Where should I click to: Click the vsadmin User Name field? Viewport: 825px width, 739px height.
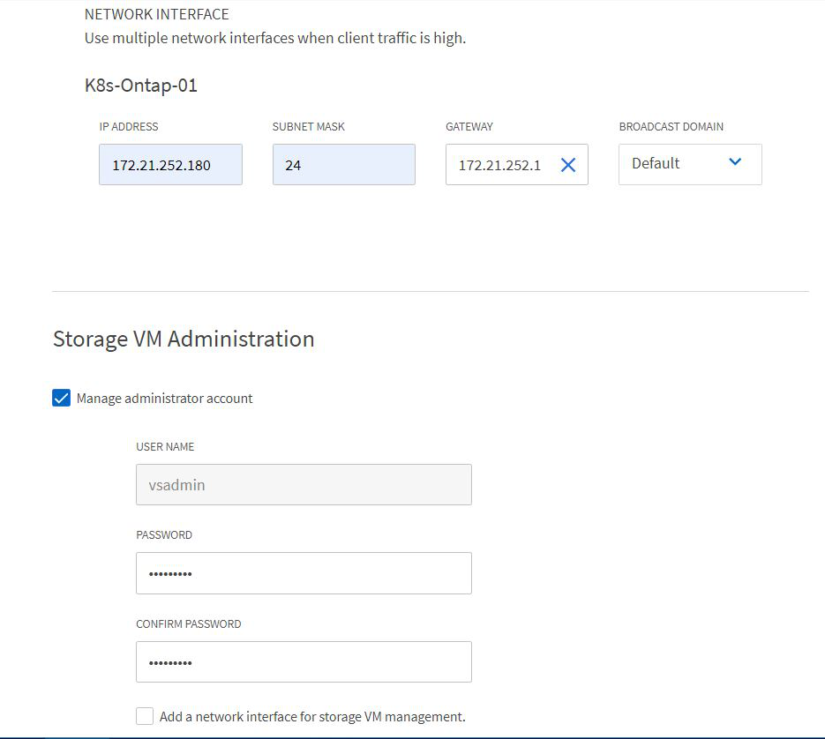pos(304,484)
